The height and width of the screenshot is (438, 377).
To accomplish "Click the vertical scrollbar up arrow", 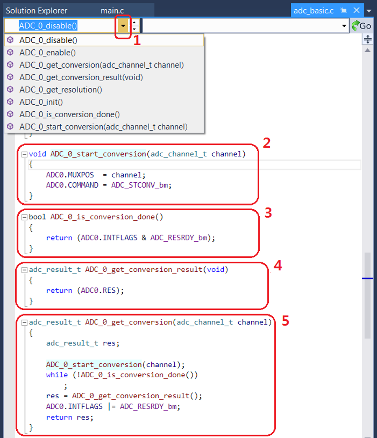I will (368, 51).
